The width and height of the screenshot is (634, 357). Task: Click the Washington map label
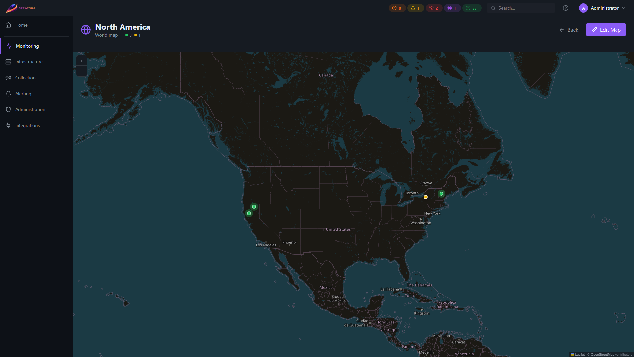tap(421, 223)
